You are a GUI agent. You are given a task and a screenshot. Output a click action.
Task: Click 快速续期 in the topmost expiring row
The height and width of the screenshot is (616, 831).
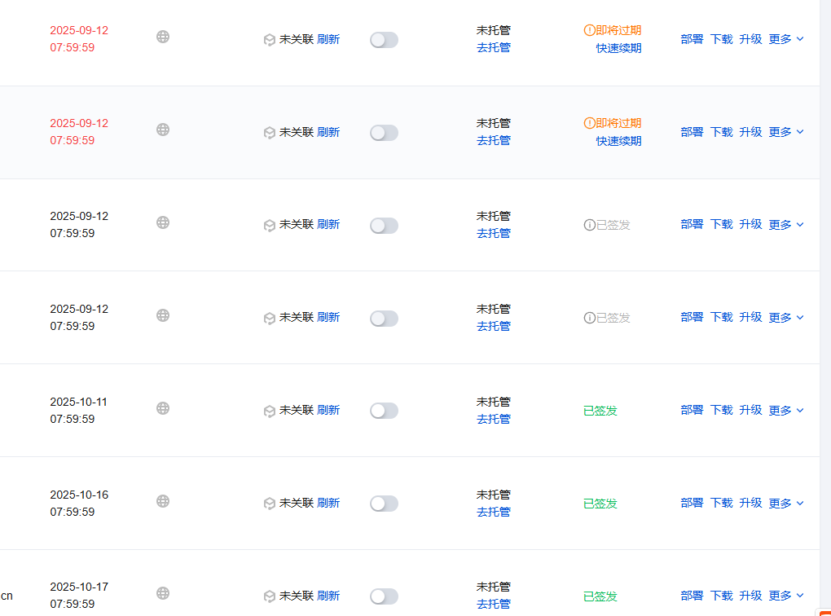tap(618, 48)
